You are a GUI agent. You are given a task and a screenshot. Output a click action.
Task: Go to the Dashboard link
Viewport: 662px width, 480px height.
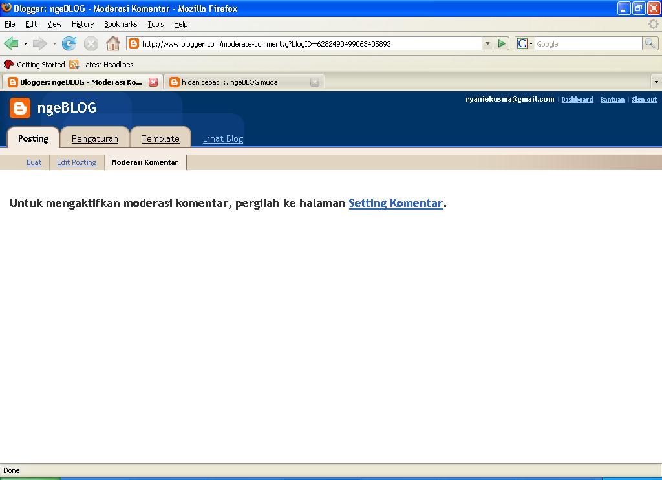click(577, 99)
